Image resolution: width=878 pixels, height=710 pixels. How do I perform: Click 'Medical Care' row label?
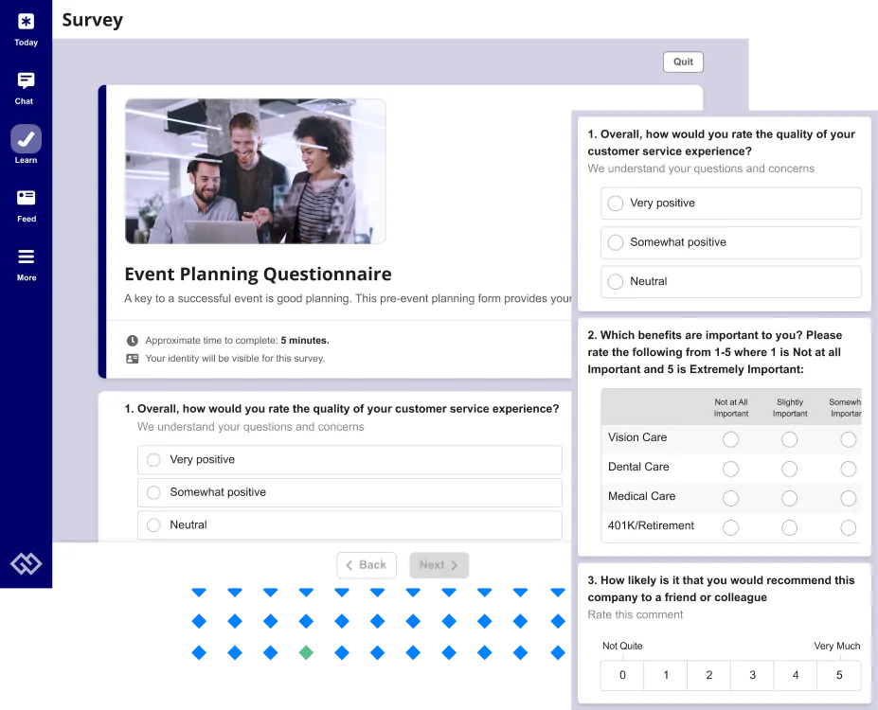click(x=642, y=496)
